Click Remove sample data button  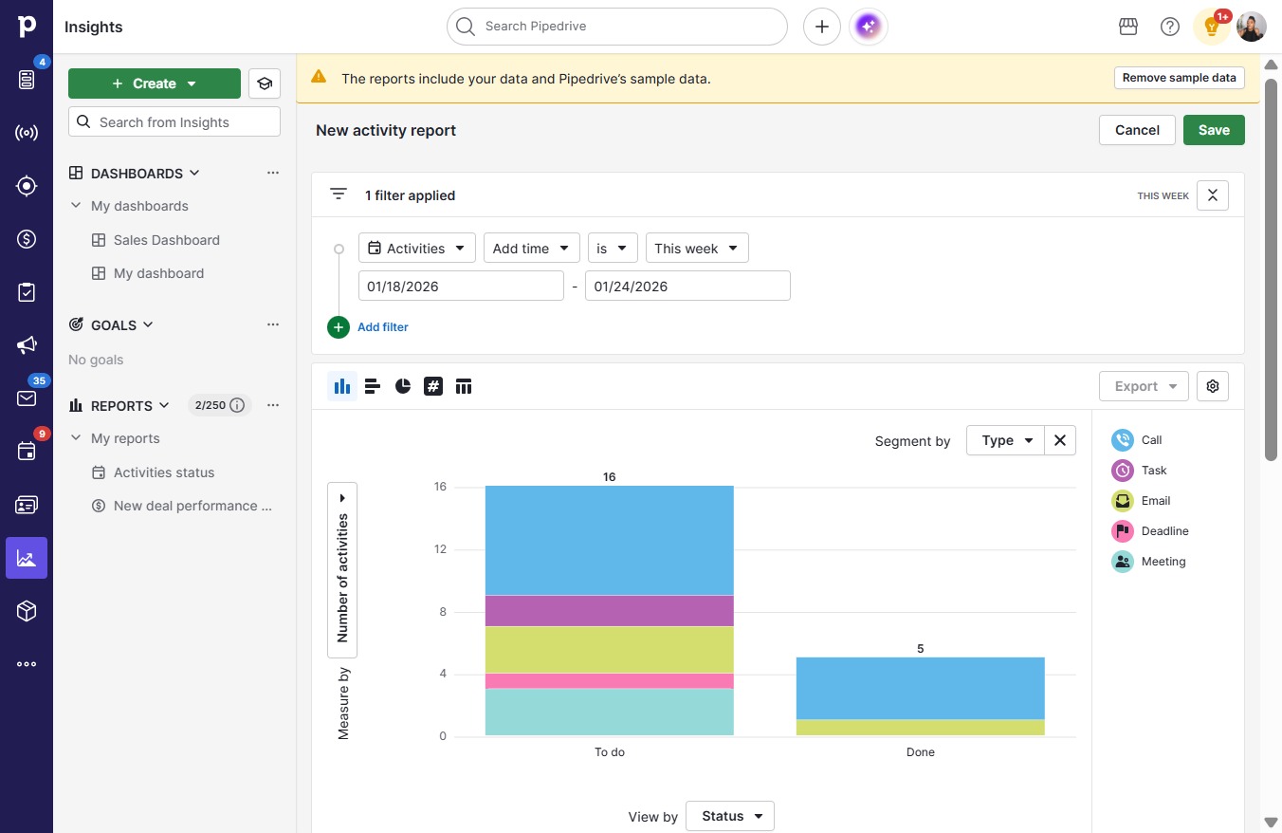tap(1180, 78)
